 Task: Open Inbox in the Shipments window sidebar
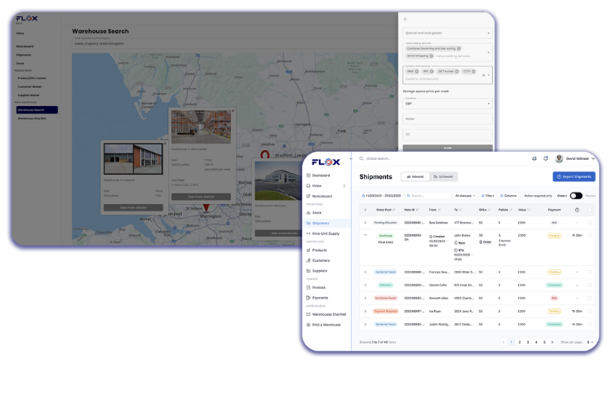[x=314, y=186]
